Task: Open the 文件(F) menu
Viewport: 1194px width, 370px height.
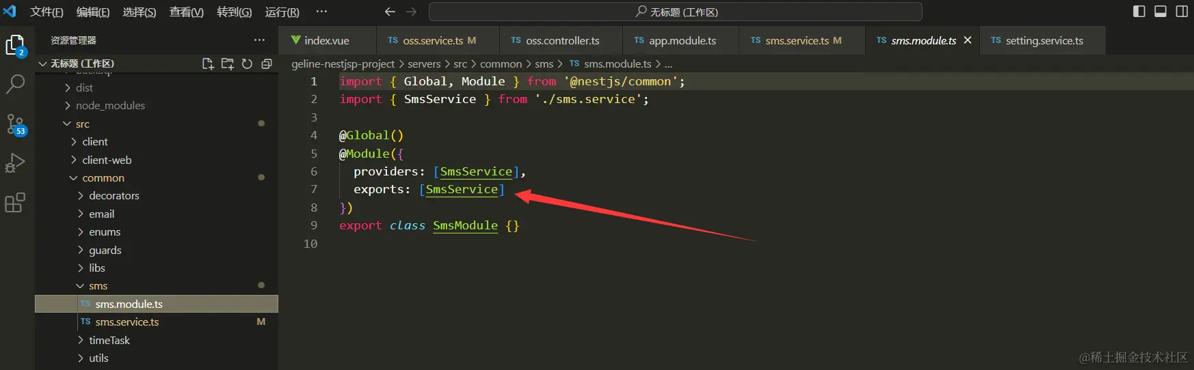Action: coord(47,12)
